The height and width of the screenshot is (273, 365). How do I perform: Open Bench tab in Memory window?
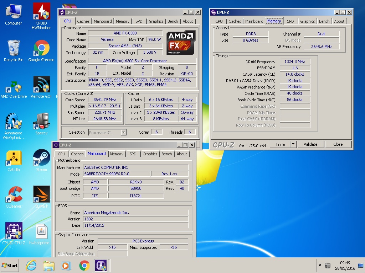(x=324, y=21)
